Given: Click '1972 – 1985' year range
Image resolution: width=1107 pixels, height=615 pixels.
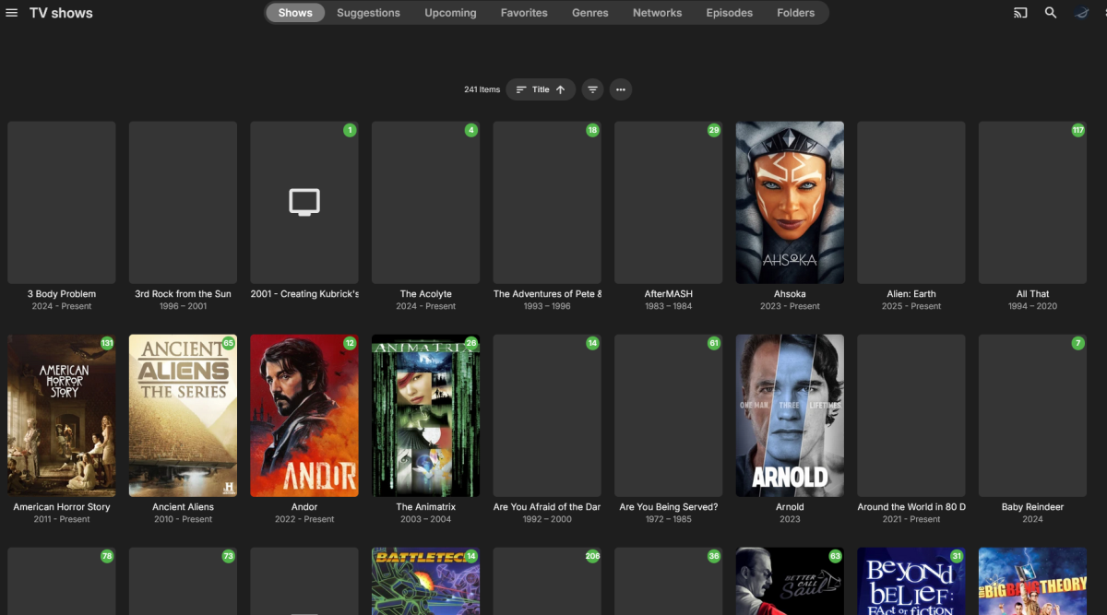Looking at the screenshot, I should [x=668, y=519].
